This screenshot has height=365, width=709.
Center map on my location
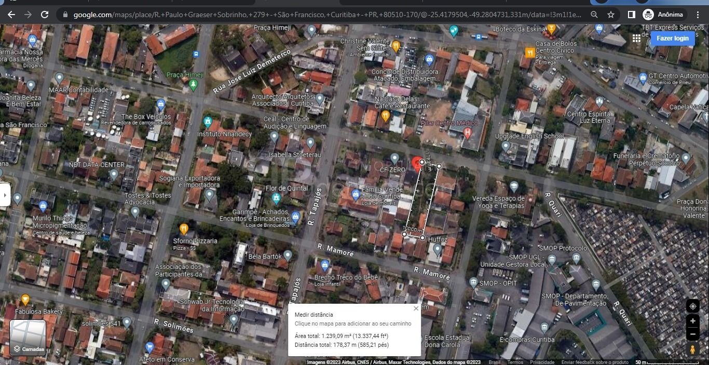(692, 306)
